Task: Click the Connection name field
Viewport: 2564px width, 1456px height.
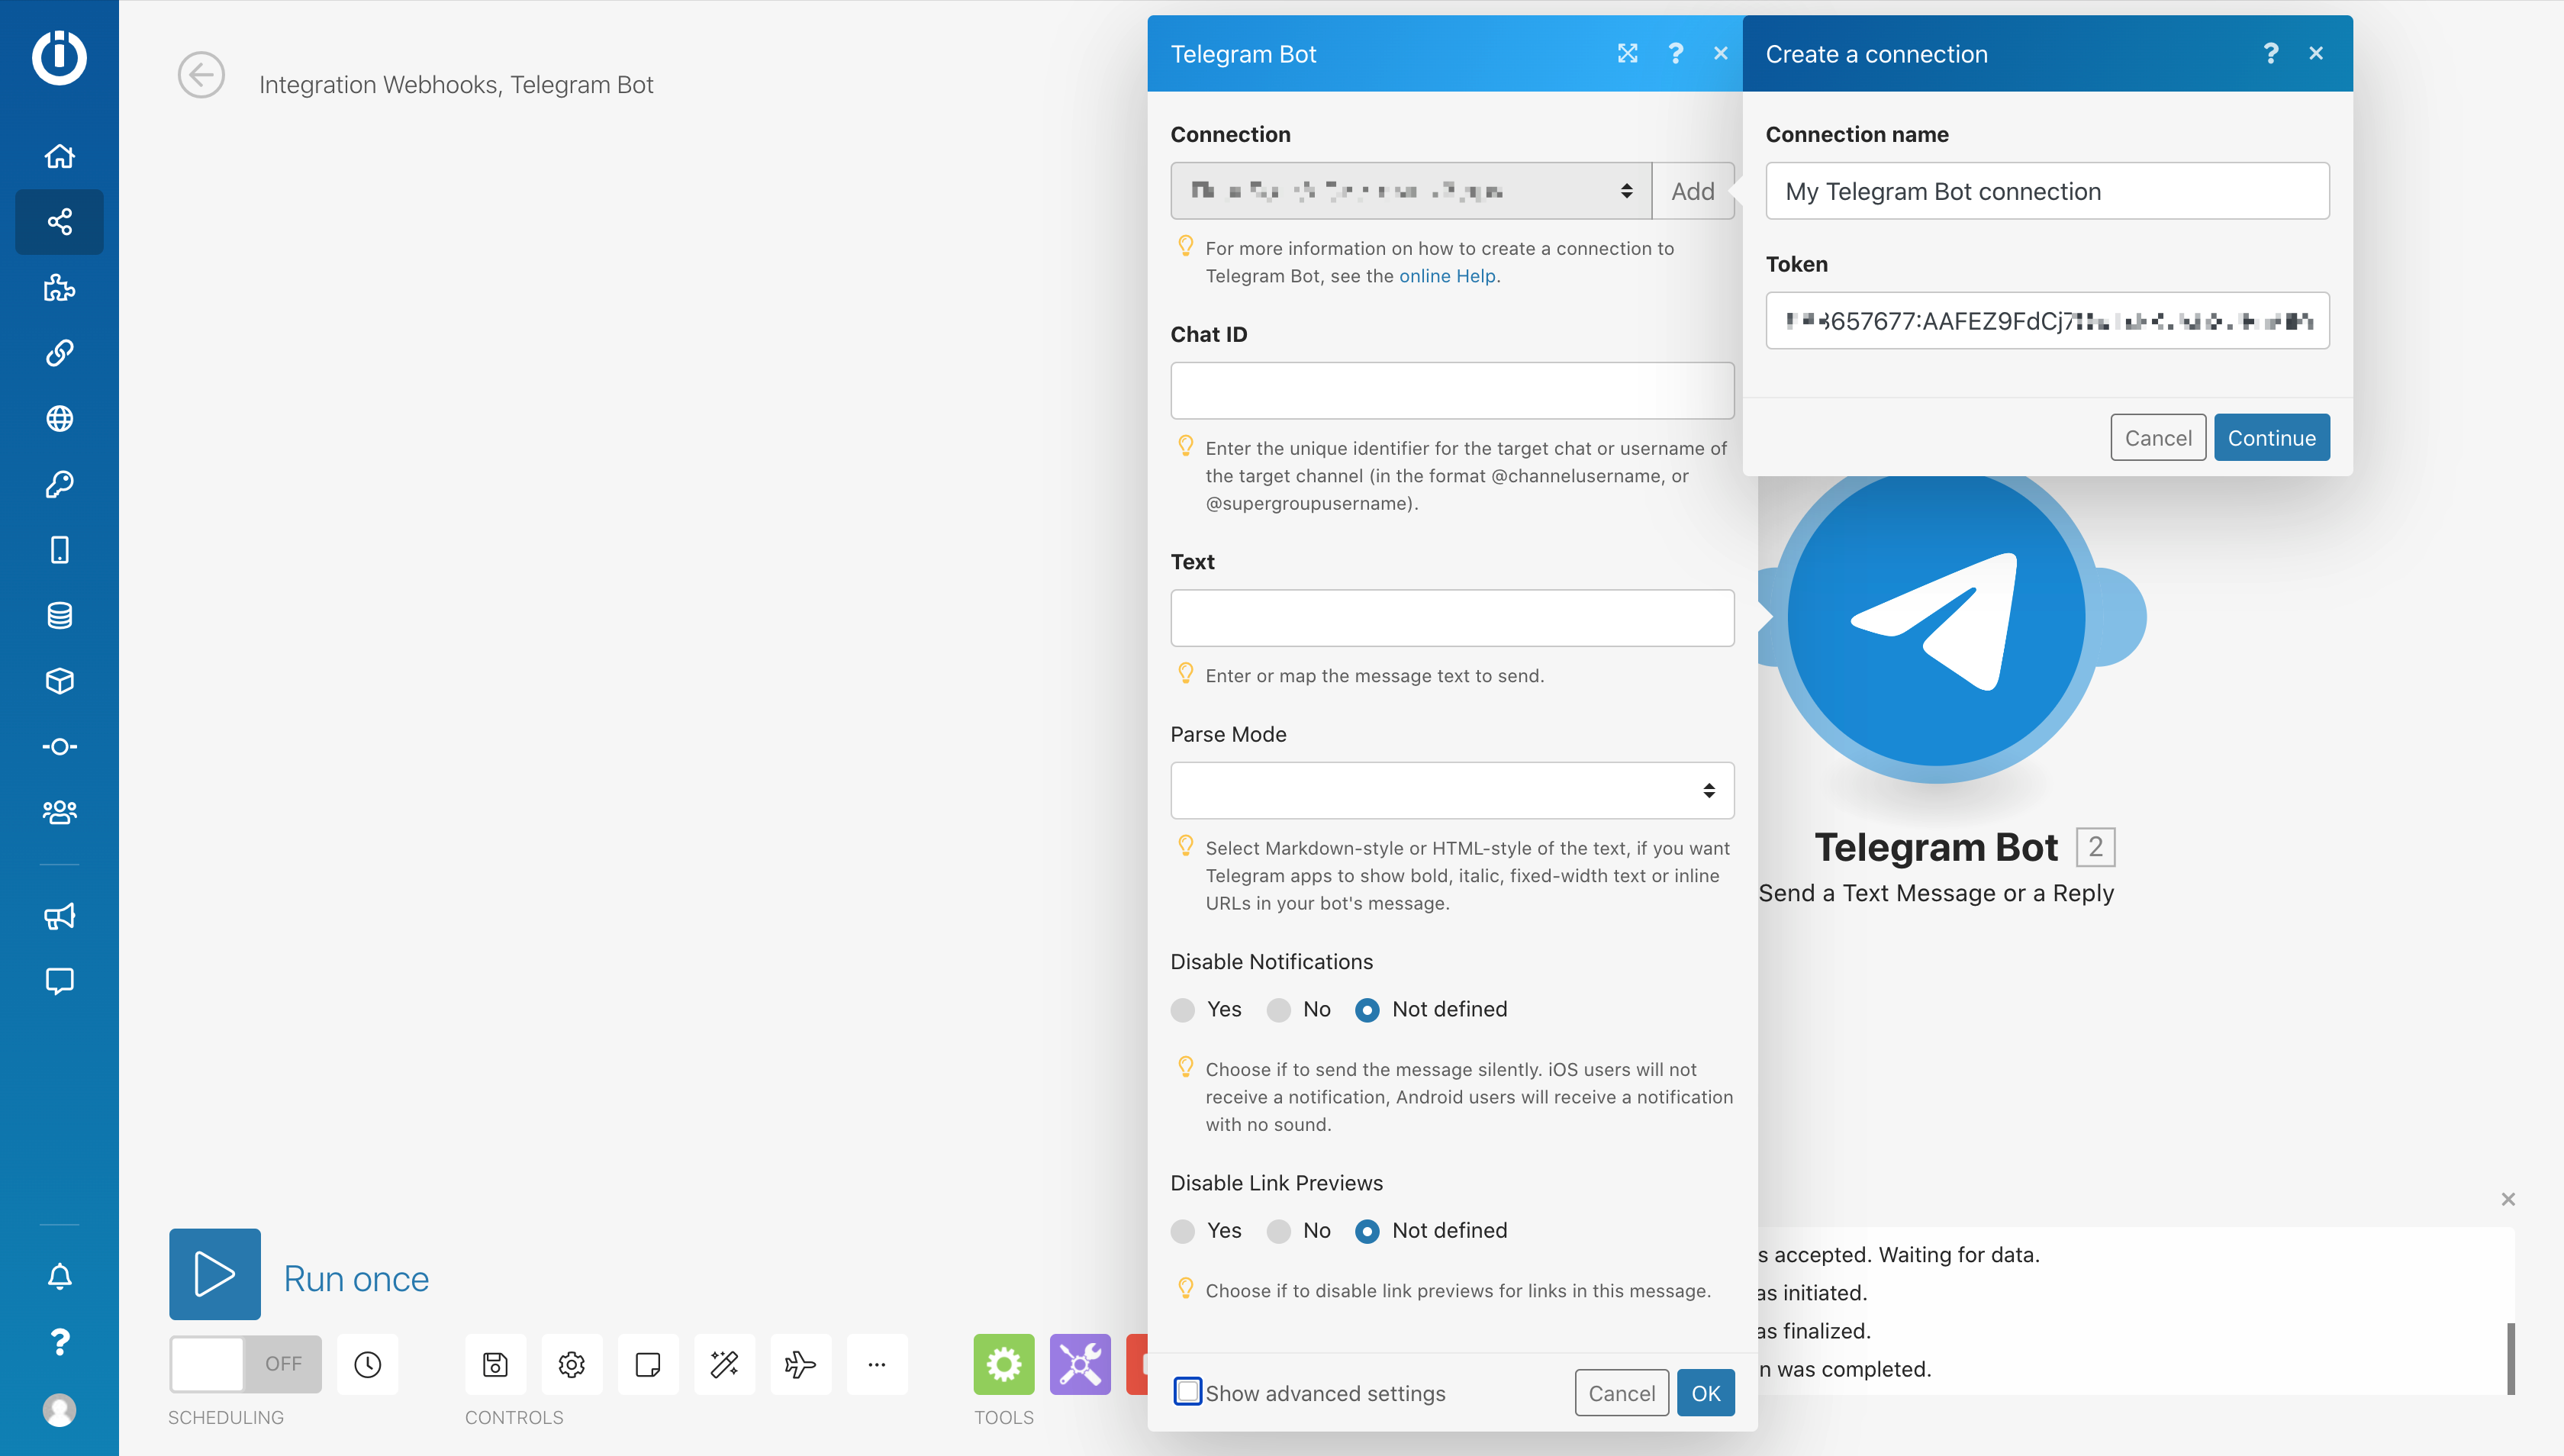Action: 2047,191
